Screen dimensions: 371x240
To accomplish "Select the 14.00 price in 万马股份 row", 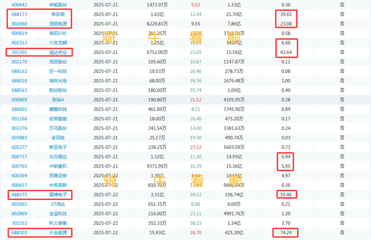I will click(x=196, y=128).
